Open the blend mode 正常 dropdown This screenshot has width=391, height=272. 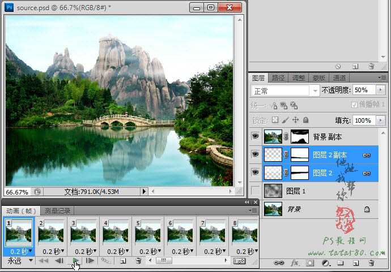tap(315, 90)
